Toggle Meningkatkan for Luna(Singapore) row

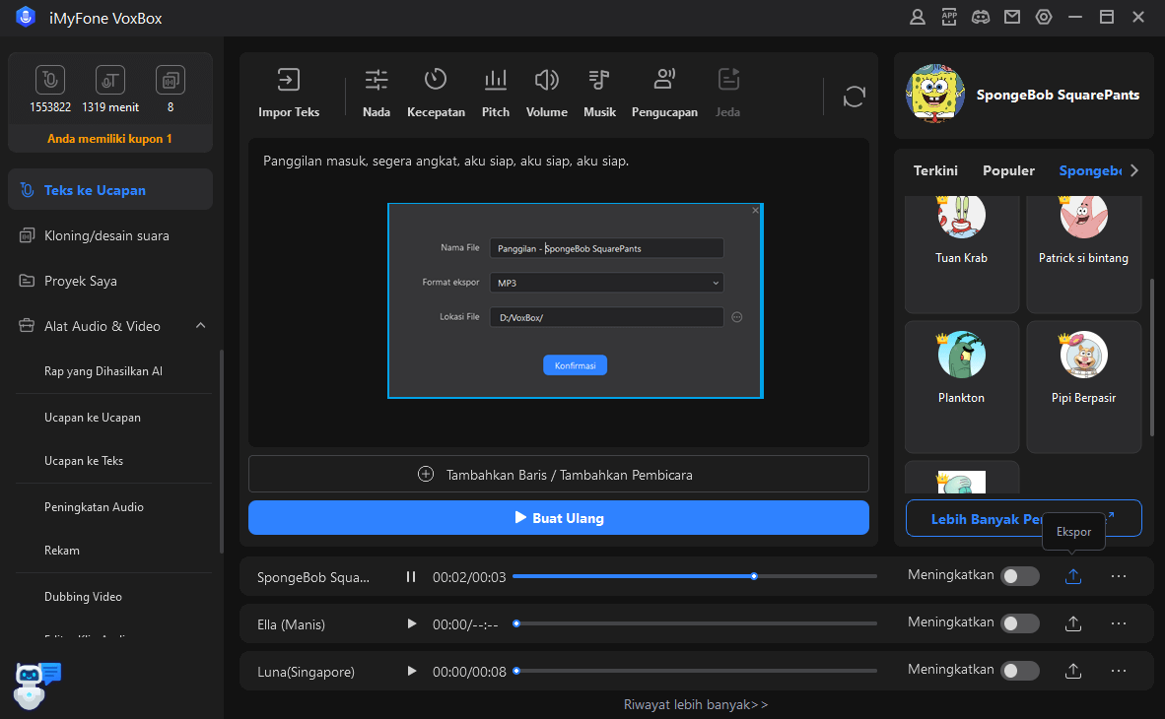pyautogui.click(x=1019, y=671)
